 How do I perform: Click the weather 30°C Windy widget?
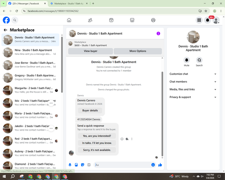tap(179, 176)
